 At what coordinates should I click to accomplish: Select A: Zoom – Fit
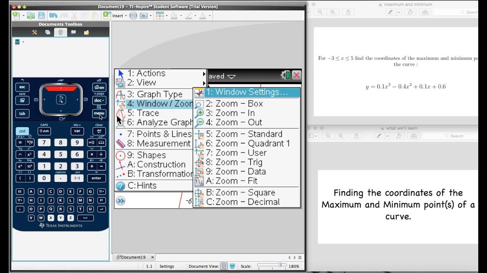point(247,181)
